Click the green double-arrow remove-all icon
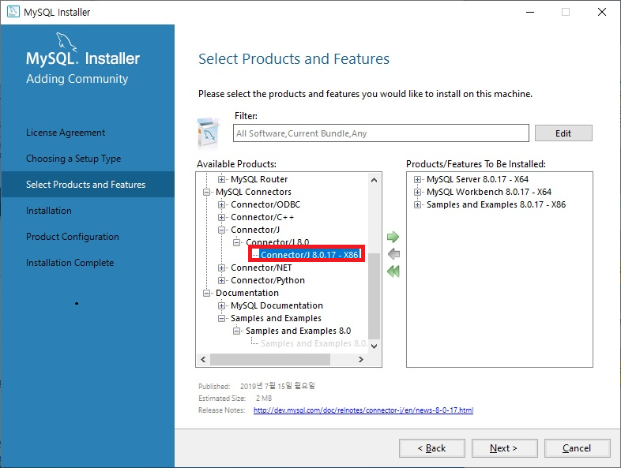This screenshot has width=621, height=468. (x=393, y=271)
